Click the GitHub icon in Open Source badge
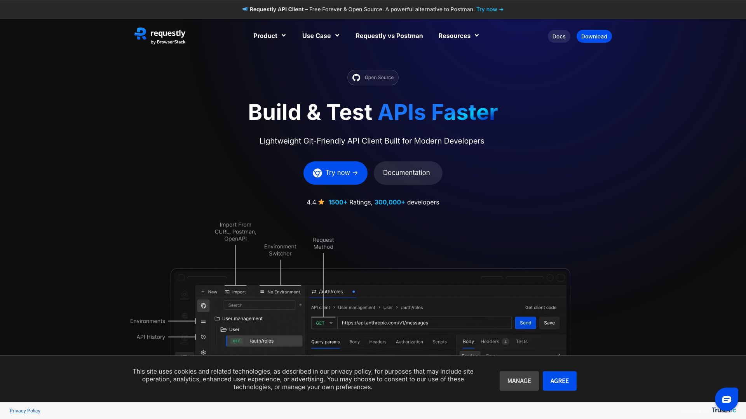 coord(356,78)
